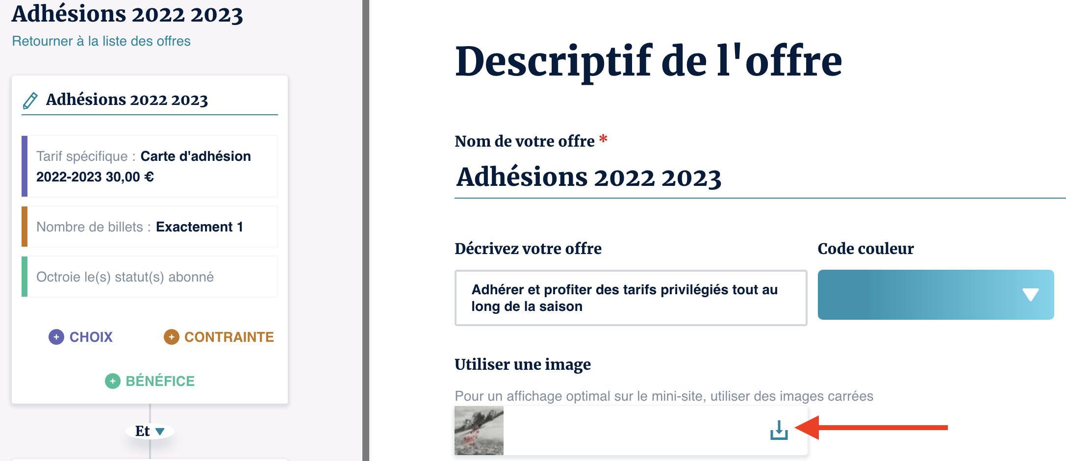1066x461 pixels.
Task: Click the gray vertical panel divider
Action: point(366,230)
